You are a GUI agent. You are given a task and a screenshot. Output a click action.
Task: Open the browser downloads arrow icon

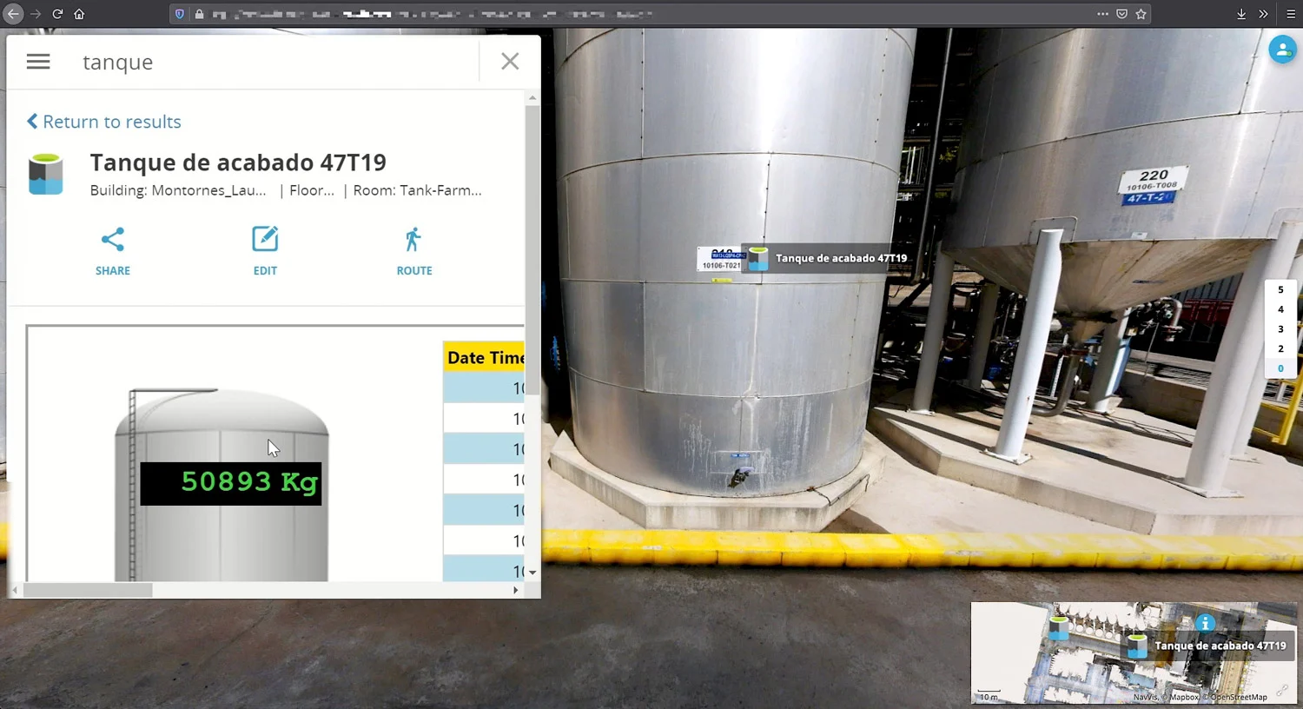(1240, 14)
